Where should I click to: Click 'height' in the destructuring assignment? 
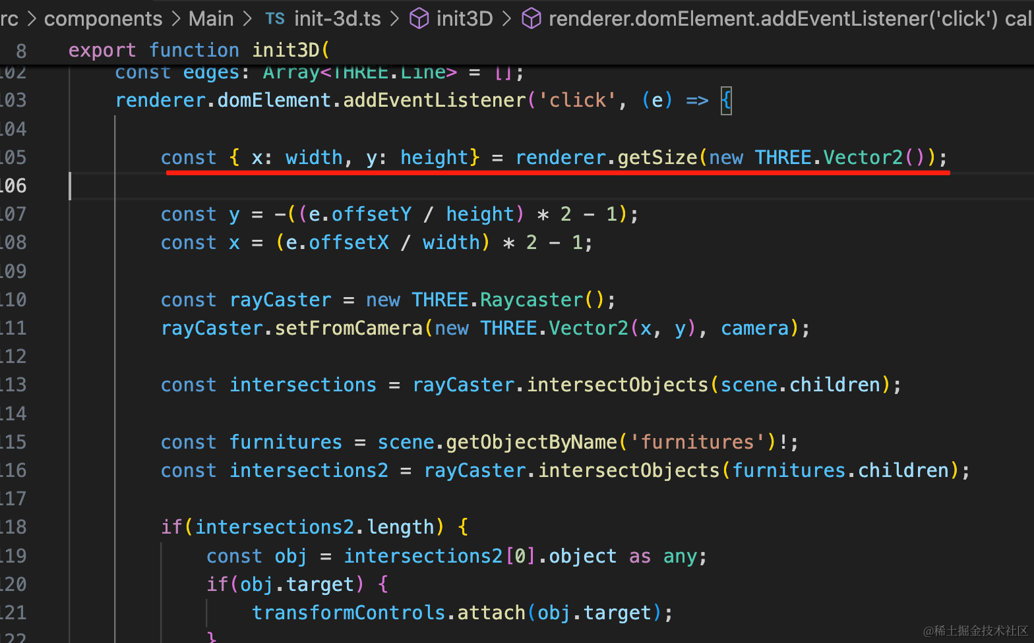click(435, 157)
